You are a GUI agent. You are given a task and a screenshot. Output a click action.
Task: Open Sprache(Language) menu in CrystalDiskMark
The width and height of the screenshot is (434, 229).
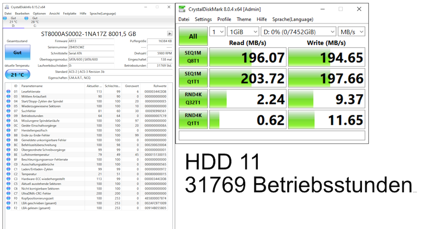tap(293, 19)
